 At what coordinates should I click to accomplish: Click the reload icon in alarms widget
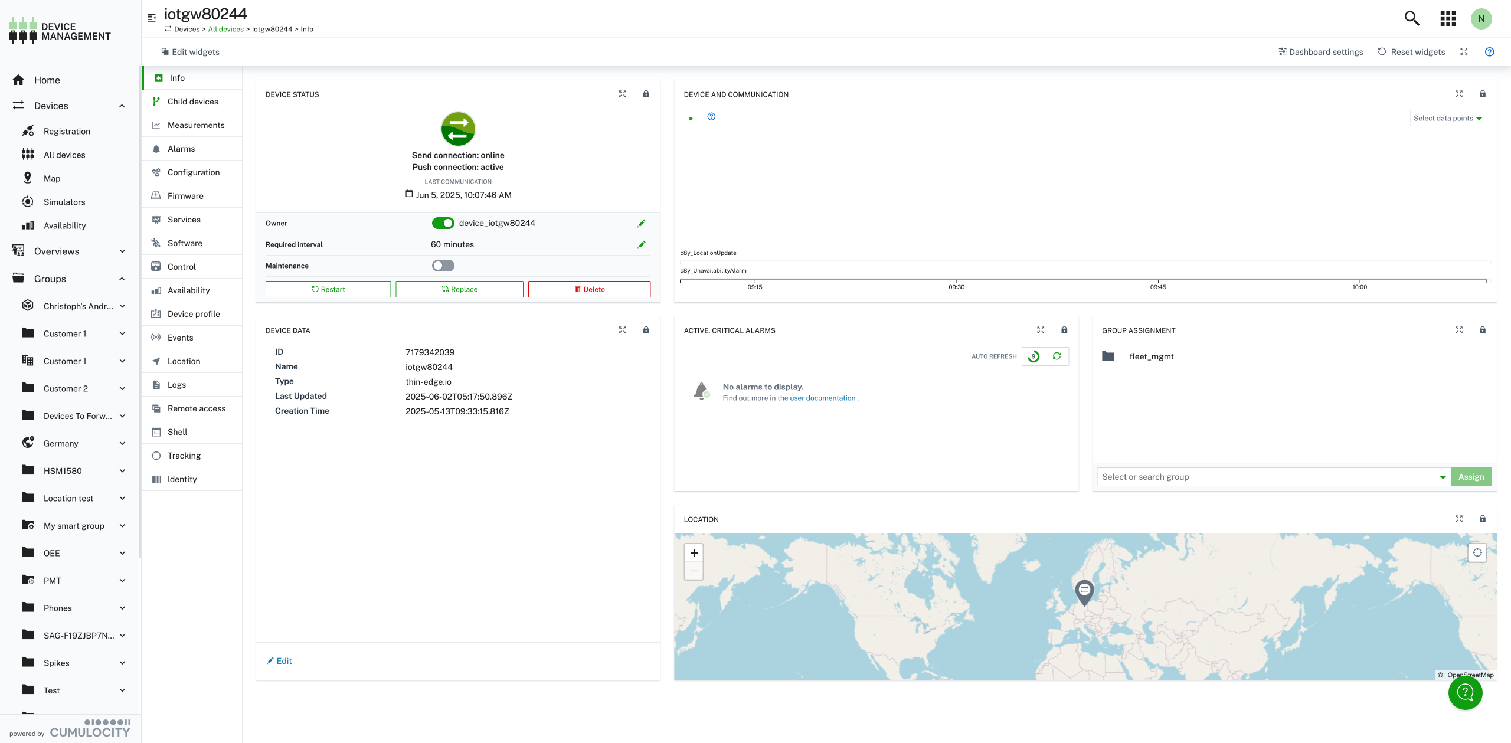(1057, 356)
